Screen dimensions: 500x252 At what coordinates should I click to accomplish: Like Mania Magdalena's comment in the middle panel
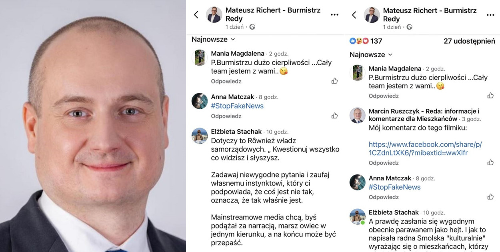click(x=334, y=81)
